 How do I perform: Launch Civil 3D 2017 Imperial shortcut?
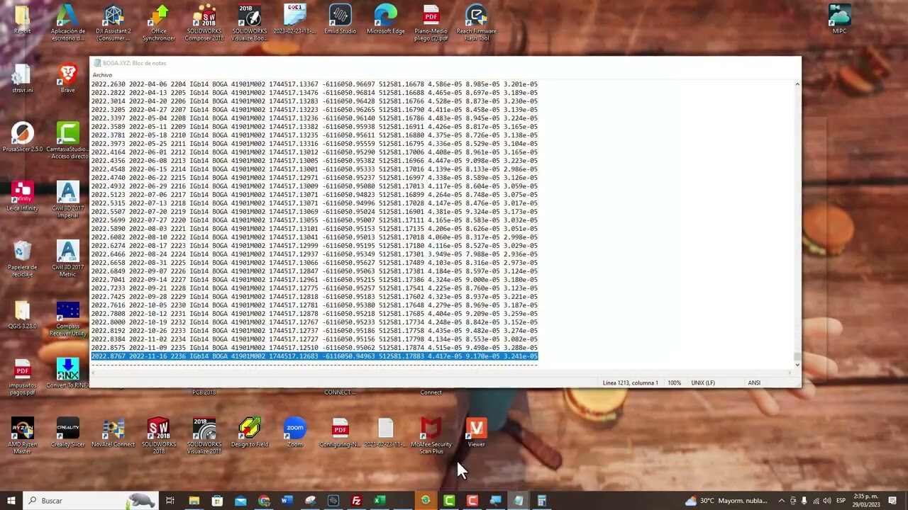(x=67, y=200)
